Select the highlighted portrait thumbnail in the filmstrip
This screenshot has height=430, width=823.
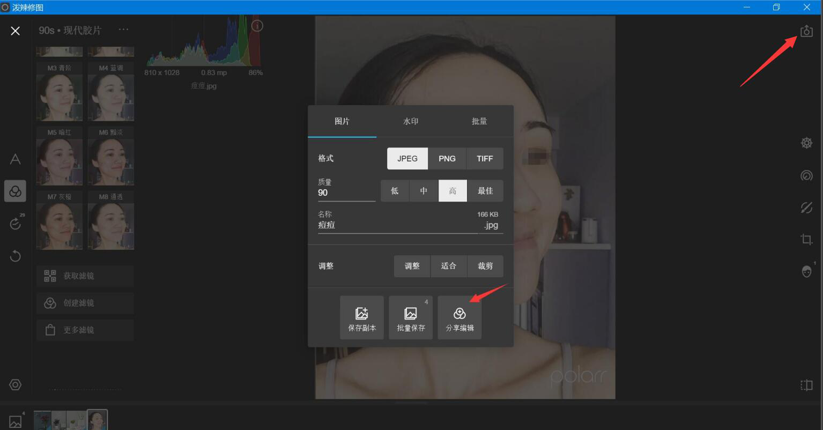point(97,420)
